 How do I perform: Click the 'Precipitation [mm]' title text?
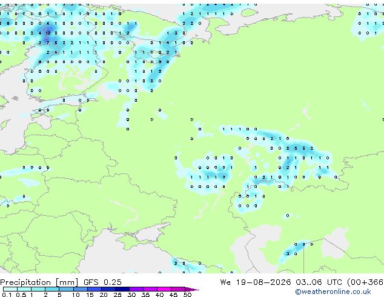coord(39,282)
